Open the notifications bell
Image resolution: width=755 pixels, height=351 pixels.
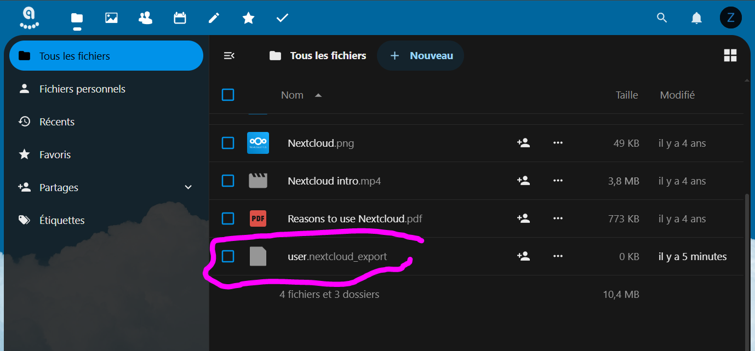pyautogui.click(x=696, y=18)
